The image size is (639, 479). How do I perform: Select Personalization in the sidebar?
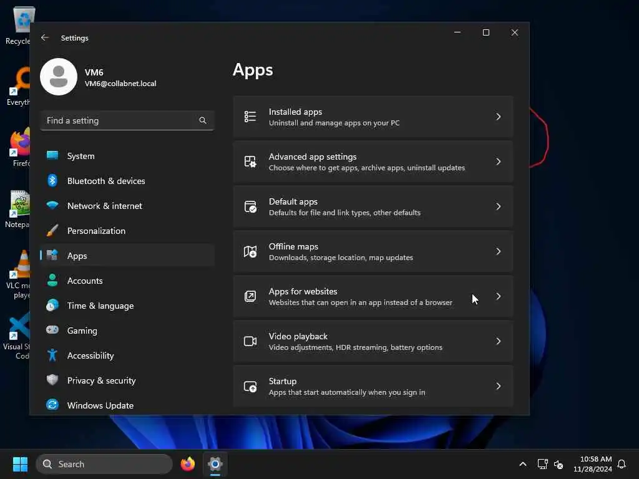point(127,231)
